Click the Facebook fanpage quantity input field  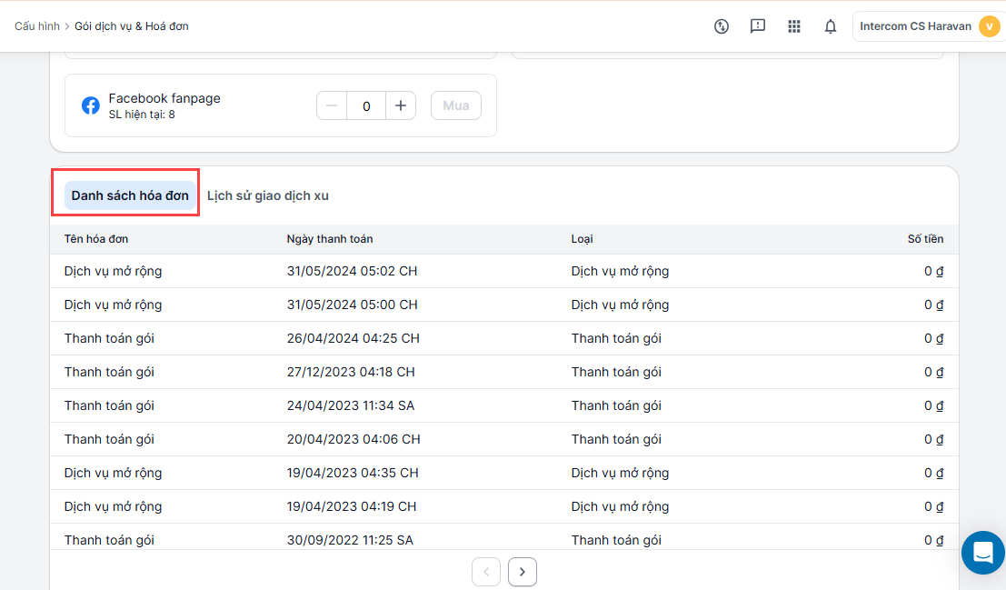click(366, 105)
